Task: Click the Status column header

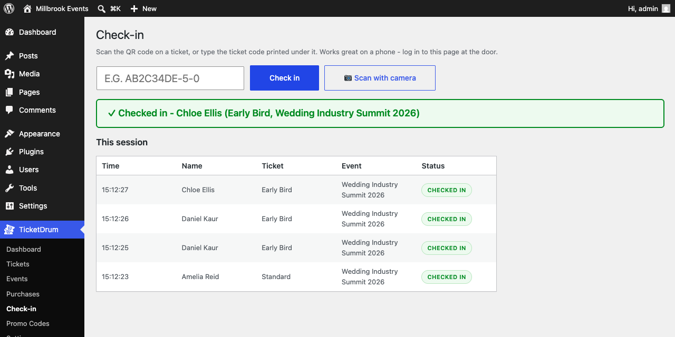Action: click(433, 166)
